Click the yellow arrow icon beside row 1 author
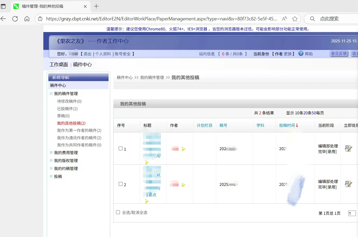This screenshot has height=237, width=358. pos(184,149)
